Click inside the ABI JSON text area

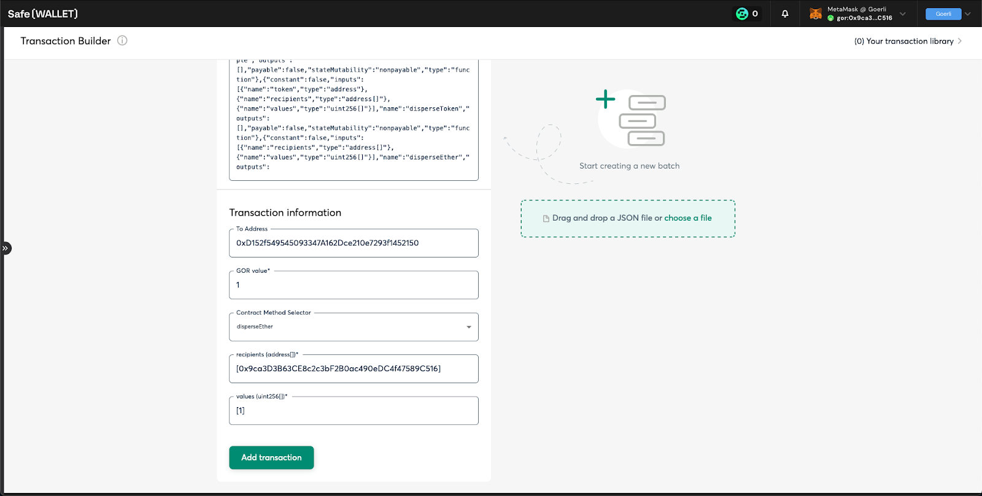point(354,120)
